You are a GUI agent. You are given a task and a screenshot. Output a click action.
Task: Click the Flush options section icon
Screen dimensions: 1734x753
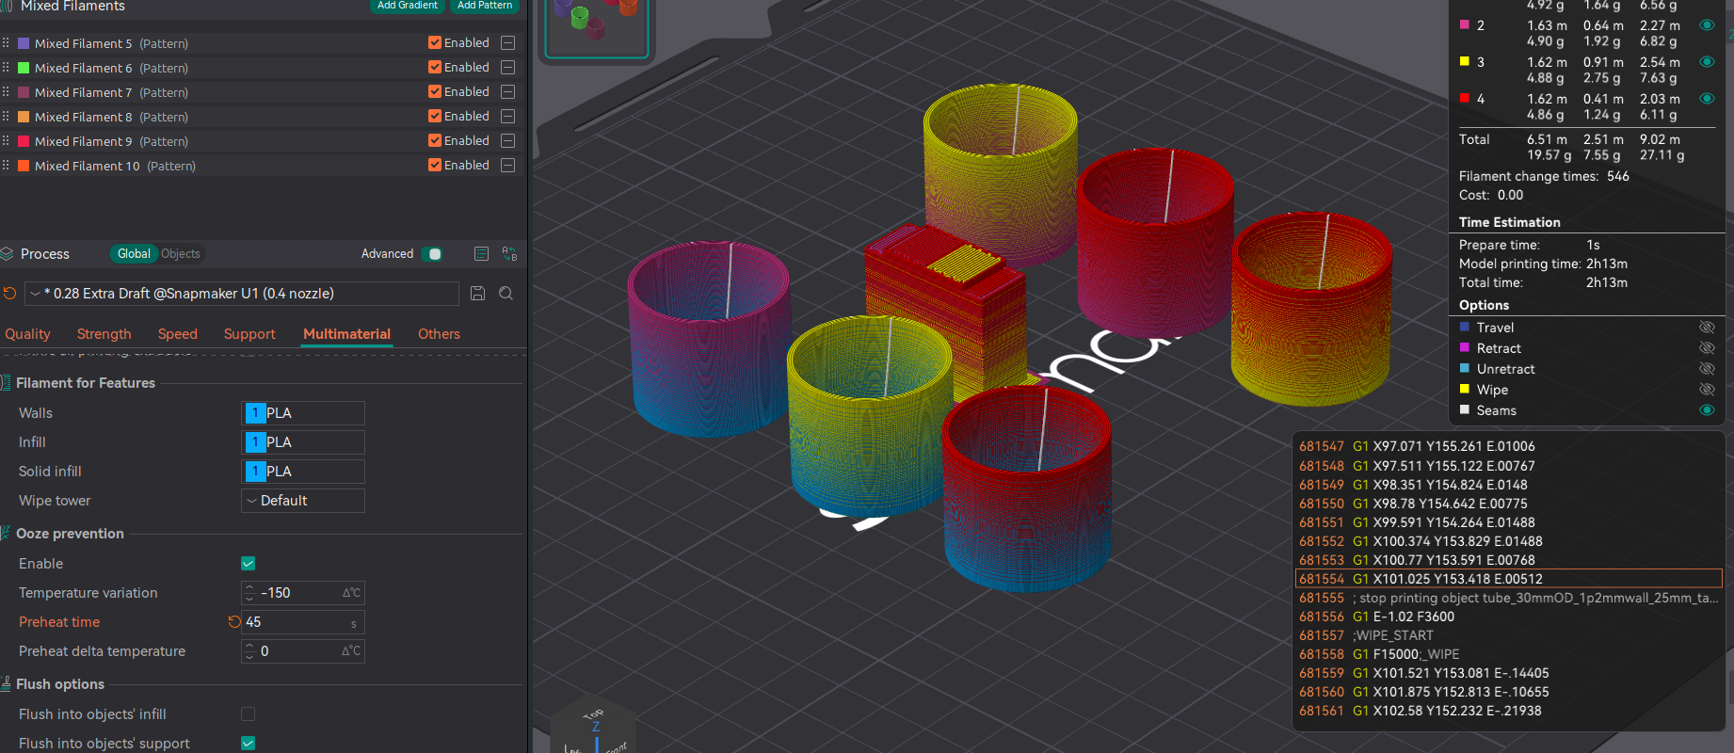tap(6, 684)
